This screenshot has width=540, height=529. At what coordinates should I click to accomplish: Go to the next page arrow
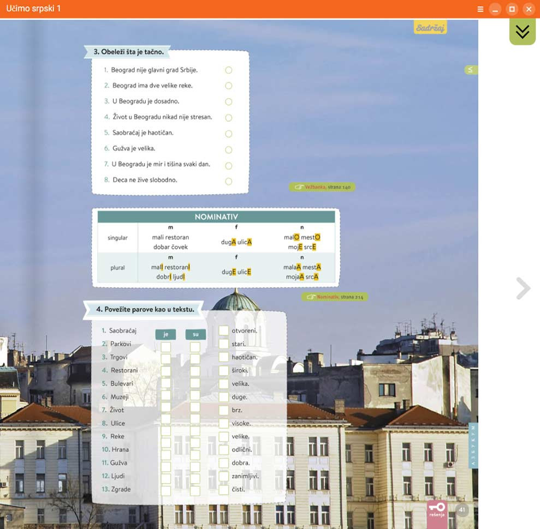523,288
